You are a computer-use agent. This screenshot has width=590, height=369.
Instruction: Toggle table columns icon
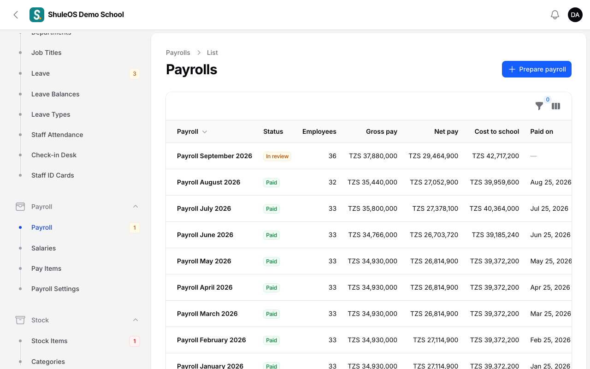tap(556, 106)
